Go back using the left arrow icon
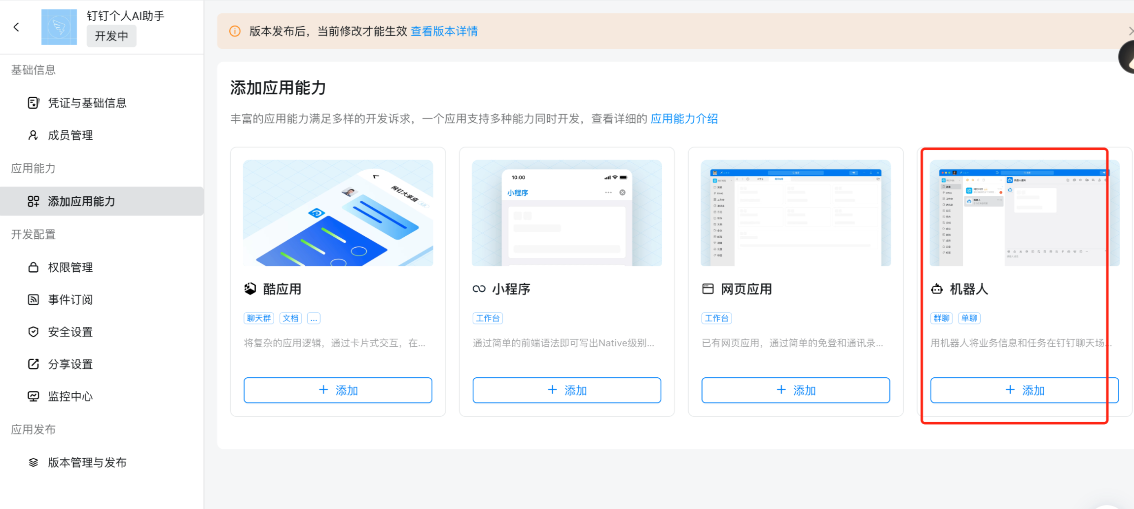Image resolution: width=1134 pixels, height=509 pixels. [16, 27]
